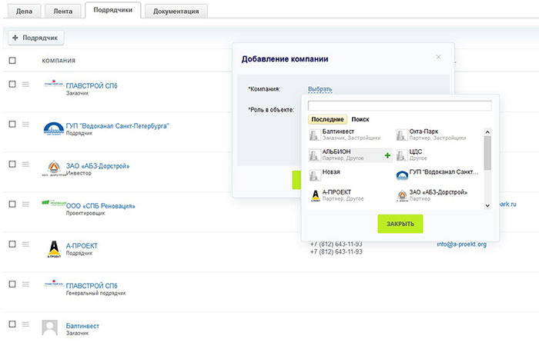Check the box for ГУП Водоканал Санкт-Петербурга row

click(12, 124)
